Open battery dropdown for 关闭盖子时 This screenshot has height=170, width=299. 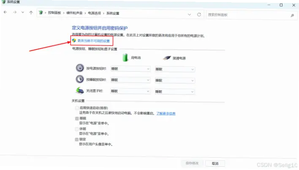click(130, 91)
